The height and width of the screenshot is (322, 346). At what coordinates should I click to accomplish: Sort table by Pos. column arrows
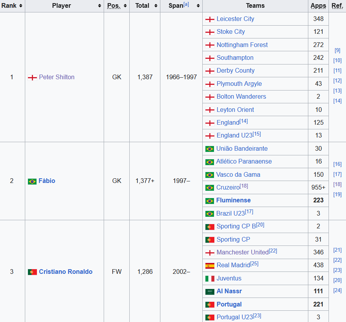point(125,6)
